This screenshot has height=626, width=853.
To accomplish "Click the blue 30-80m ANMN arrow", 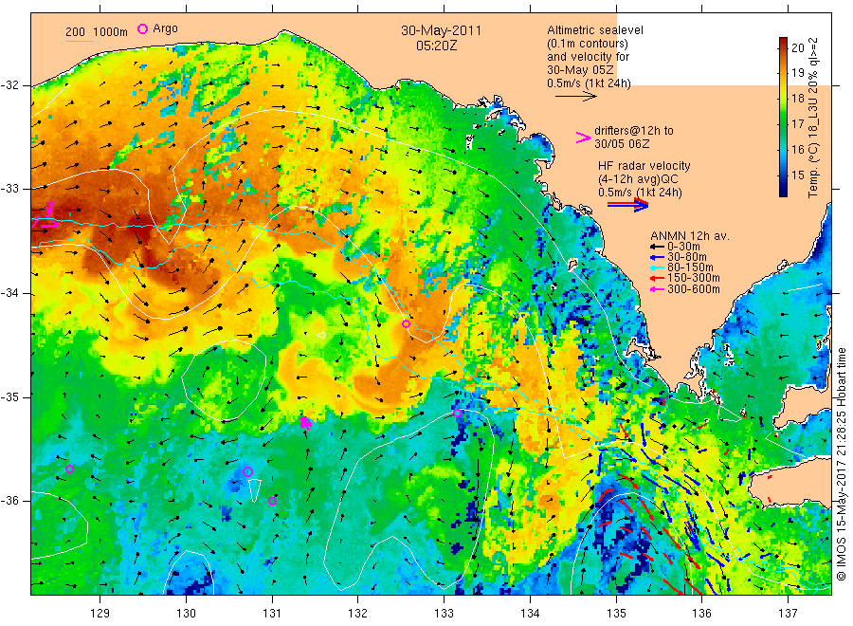I will (657, 257).
